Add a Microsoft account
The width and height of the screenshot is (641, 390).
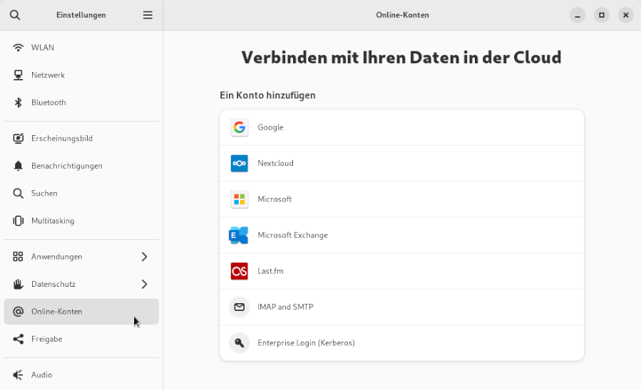click(402, 199)
